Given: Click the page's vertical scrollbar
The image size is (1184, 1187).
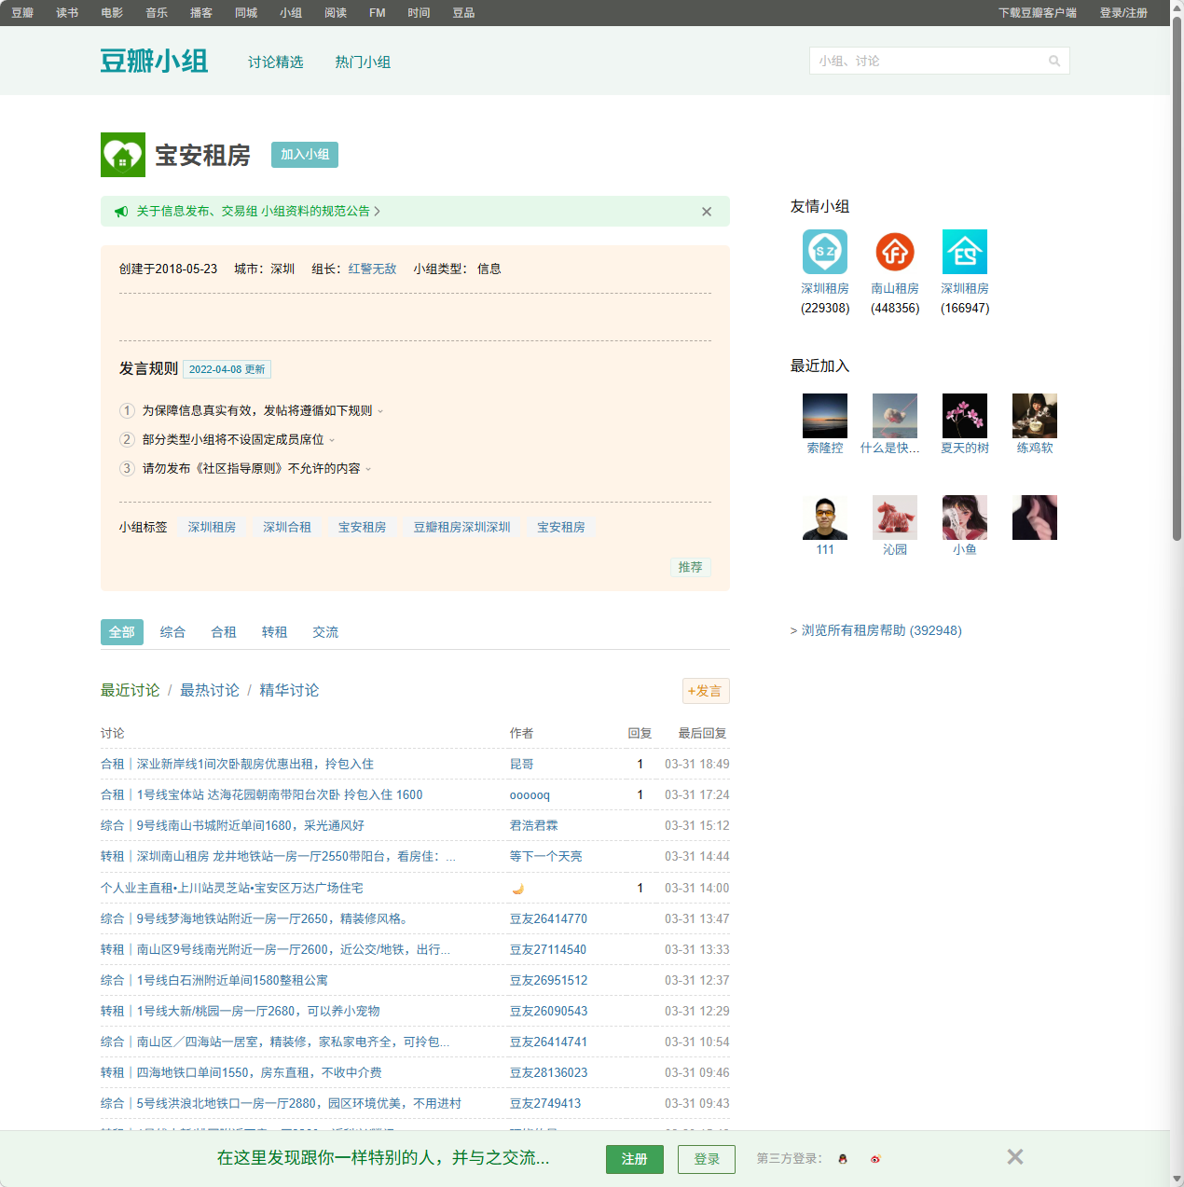Looking at the screenshot, I should 1177,280.
